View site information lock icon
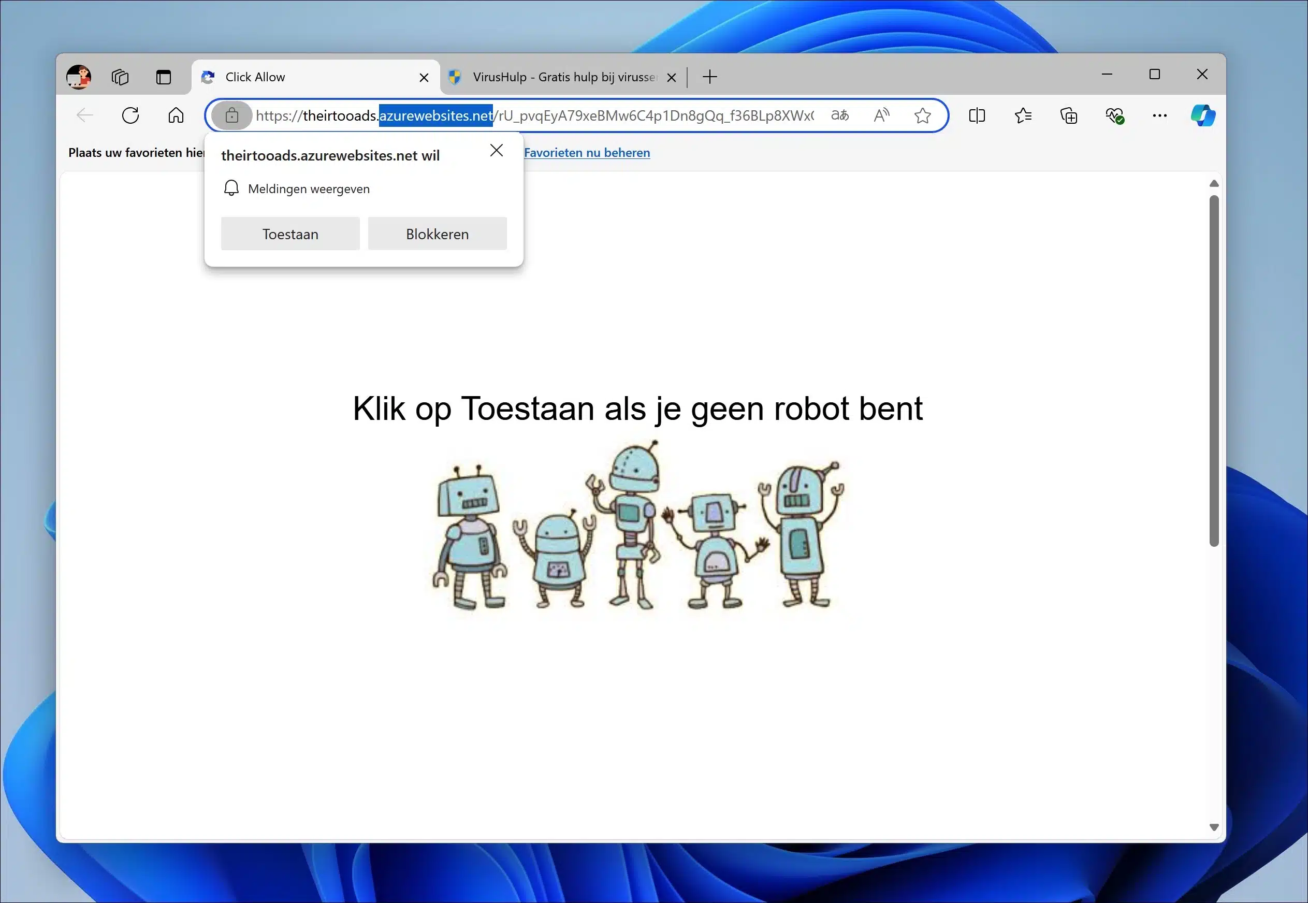Viewport: 1308px width, 903px height. click(231, 115)
